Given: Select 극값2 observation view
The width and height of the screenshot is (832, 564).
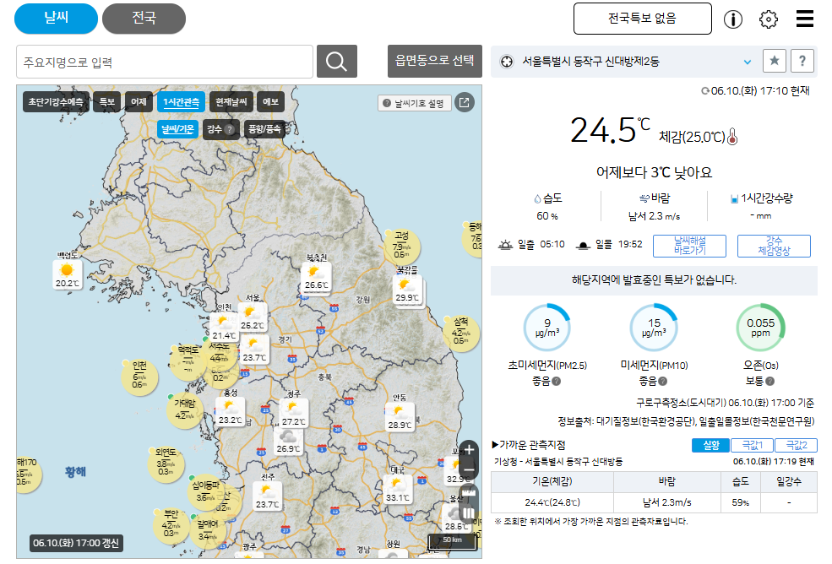Looking at the screenshot, I should (796, 445).
